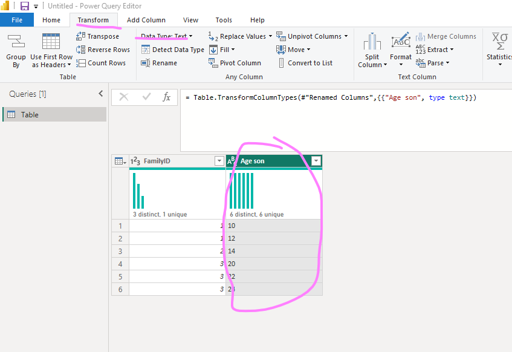Click the Age son cell with value 20
Screen dimensions: 512x352
[x=274, y=264]
